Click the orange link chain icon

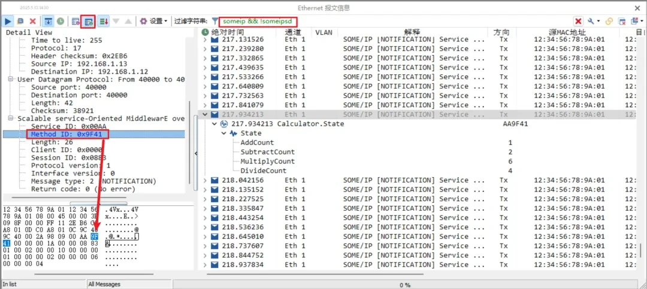609,21
